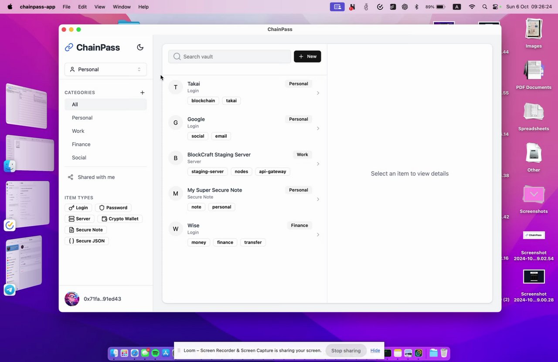Select the Social category
558x362 pixels.
[105, 158]
